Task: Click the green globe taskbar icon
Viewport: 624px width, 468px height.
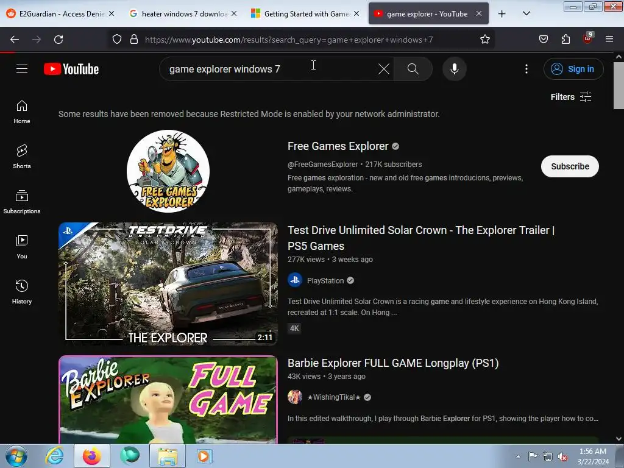Action: pos(130,456)
